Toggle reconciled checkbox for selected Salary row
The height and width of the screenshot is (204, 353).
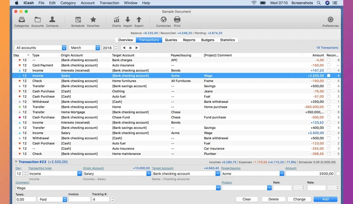coord(329,76)
